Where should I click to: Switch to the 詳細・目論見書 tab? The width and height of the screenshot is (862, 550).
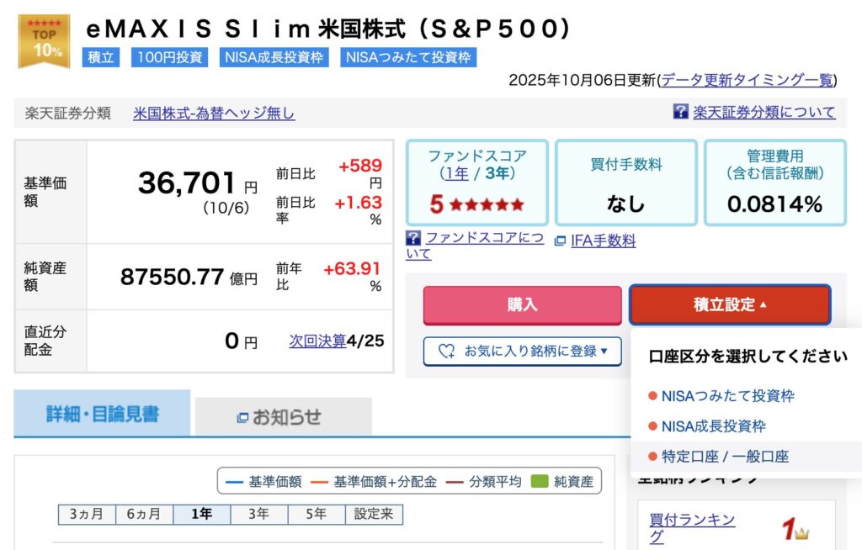[x=102, y=414]
